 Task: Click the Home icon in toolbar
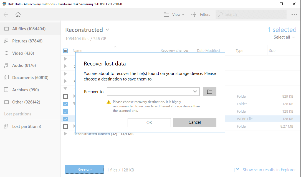pos(18,15)
